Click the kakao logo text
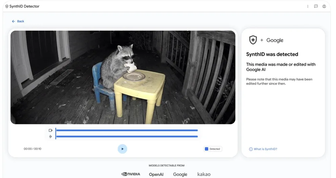The height and width of the screenshot is (178, 336). tap(204, 174)
